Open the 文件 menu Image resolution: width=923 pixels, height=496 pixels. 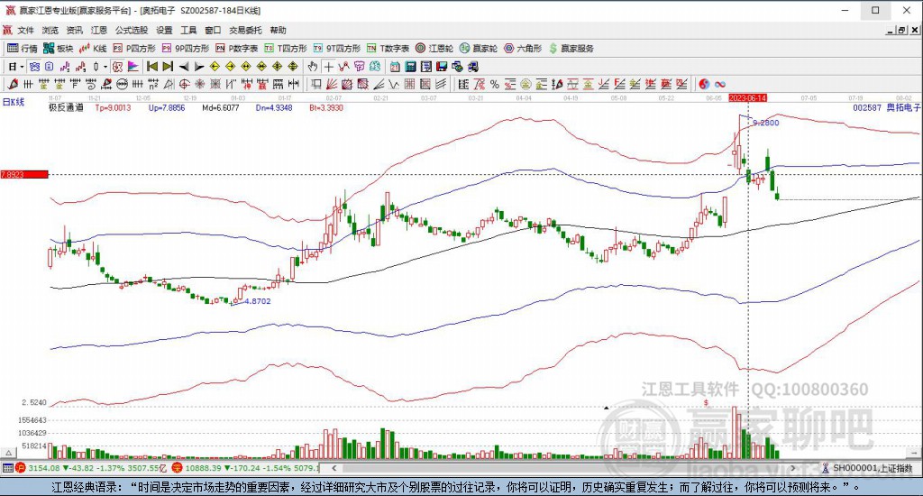click(26, 30)
